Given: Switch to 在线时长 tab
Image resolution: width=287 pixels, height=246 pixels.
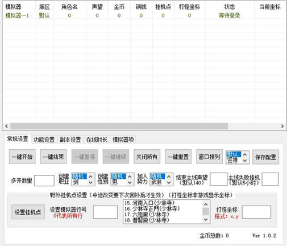Looking at the screenshot, I should pos(97,140).
